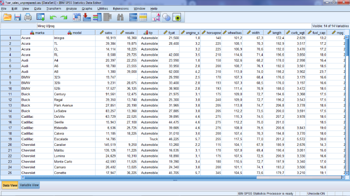This screenshot has height=196, width=350.
Task: Click the horizontal scrollbar right arrow
Action: pos(343,178)
